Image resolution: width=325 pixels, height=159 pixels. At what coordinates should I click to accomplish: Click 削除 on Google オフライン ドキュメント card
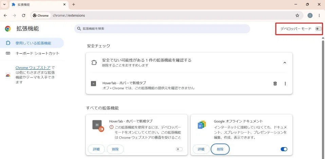220,149
